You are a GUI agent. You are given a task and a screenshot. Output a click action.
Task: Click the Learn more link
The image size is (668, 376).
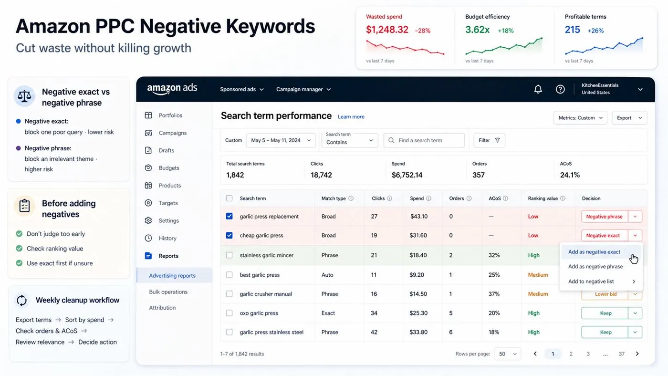click(x=351, y=117)
